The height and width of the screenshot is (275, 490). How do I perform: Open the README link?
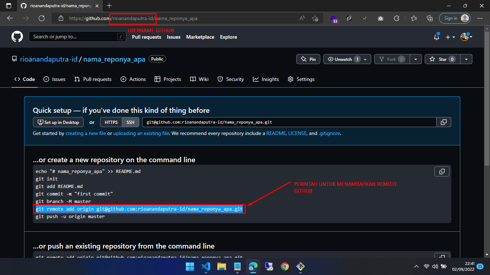pyautogui.click(x=276, y=133)
